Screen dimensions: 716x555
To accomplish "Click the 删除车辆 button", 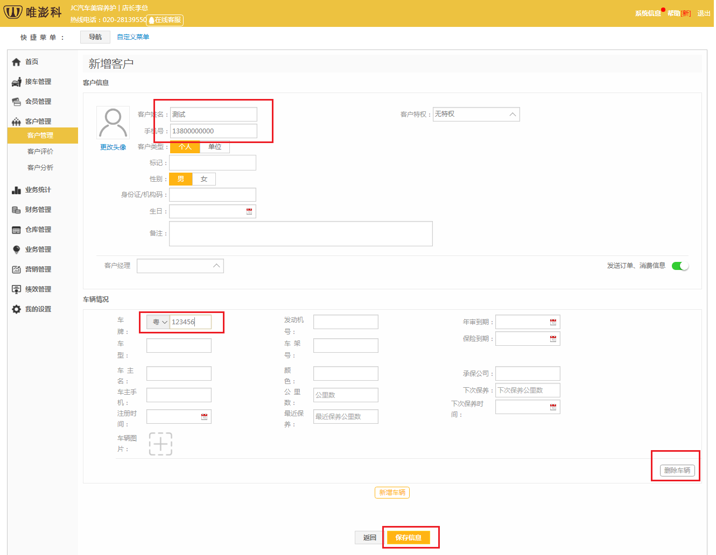I will pyautogui.click(x=677, y=471).
